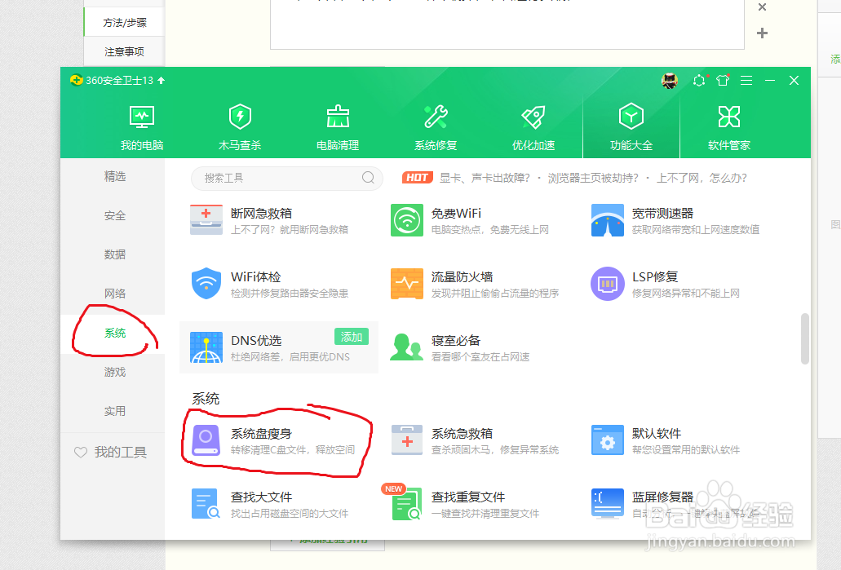Image resolution: width=841 pixels, height=570 pixels.
Task: Select 系统 category in sidebar
Action: [114, 333]
